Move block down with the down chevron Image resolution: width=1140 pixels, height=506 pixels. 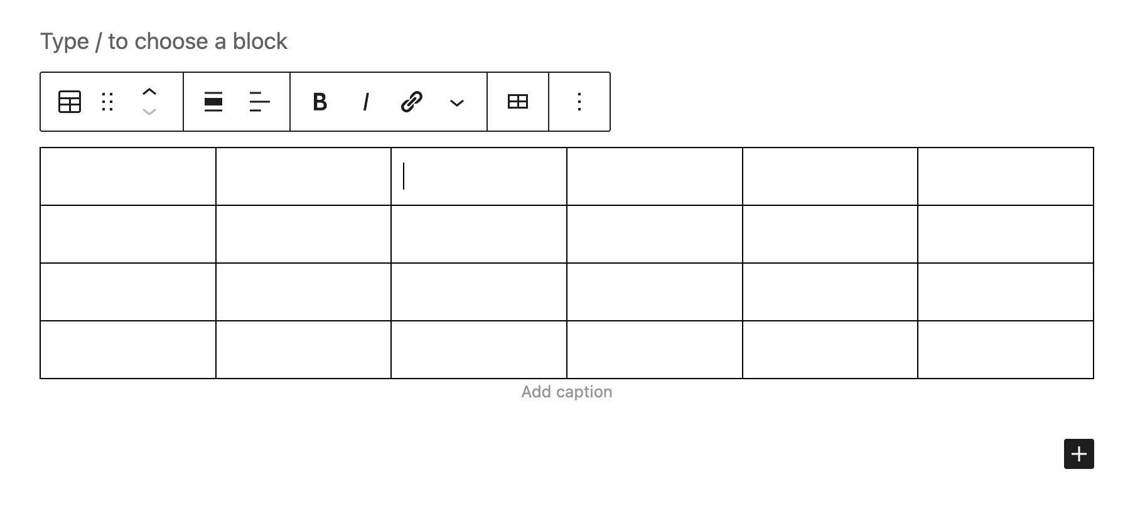(x=149, y=112)
